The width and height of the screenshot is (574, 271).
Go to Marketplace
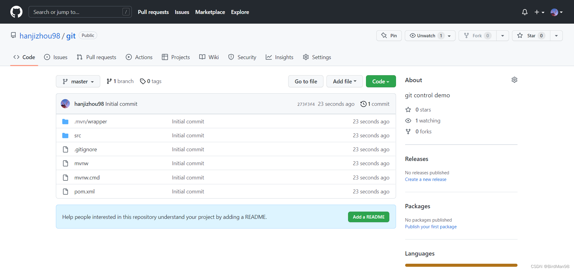[x=210, y=12]
